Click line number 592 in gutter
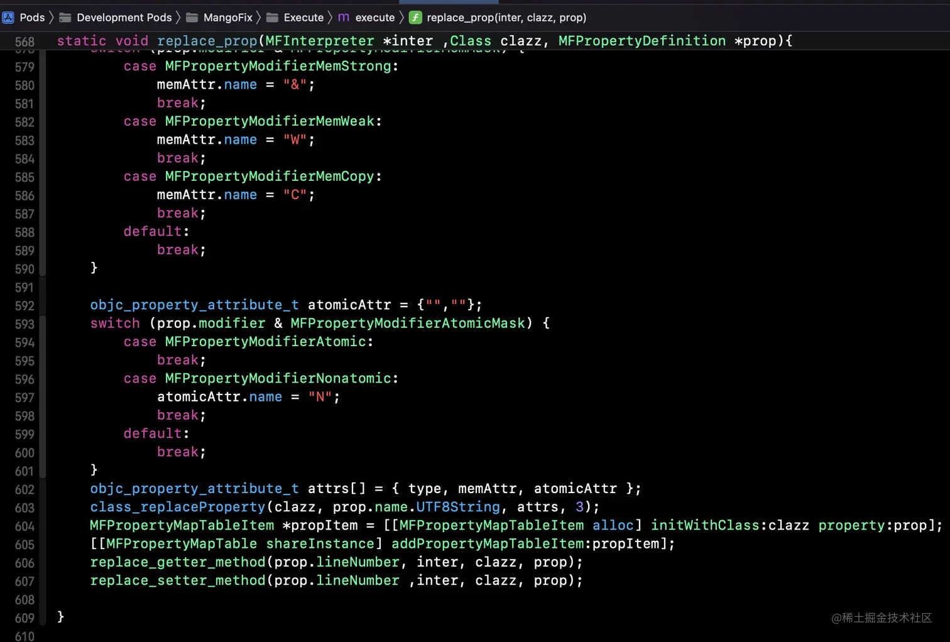 tap(25, 306)
